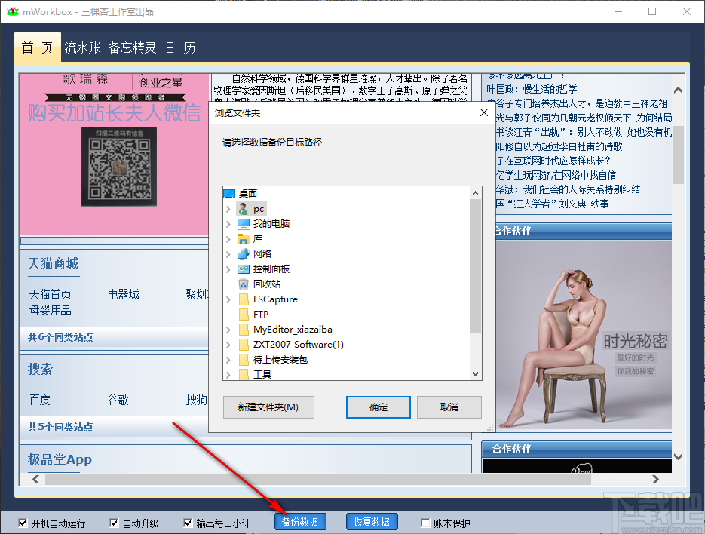Click the QR code image
Screen dimensions: 705x534
119,167
